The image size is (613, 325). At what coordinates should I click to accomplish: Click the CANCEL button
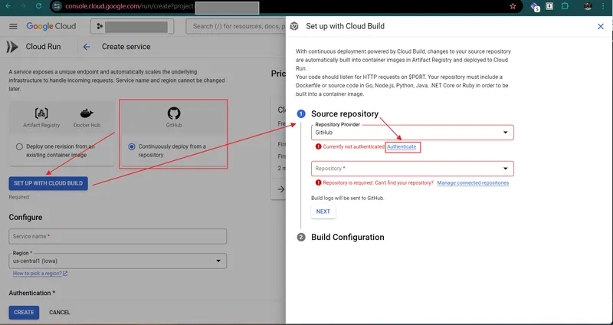tap(60, 313)
